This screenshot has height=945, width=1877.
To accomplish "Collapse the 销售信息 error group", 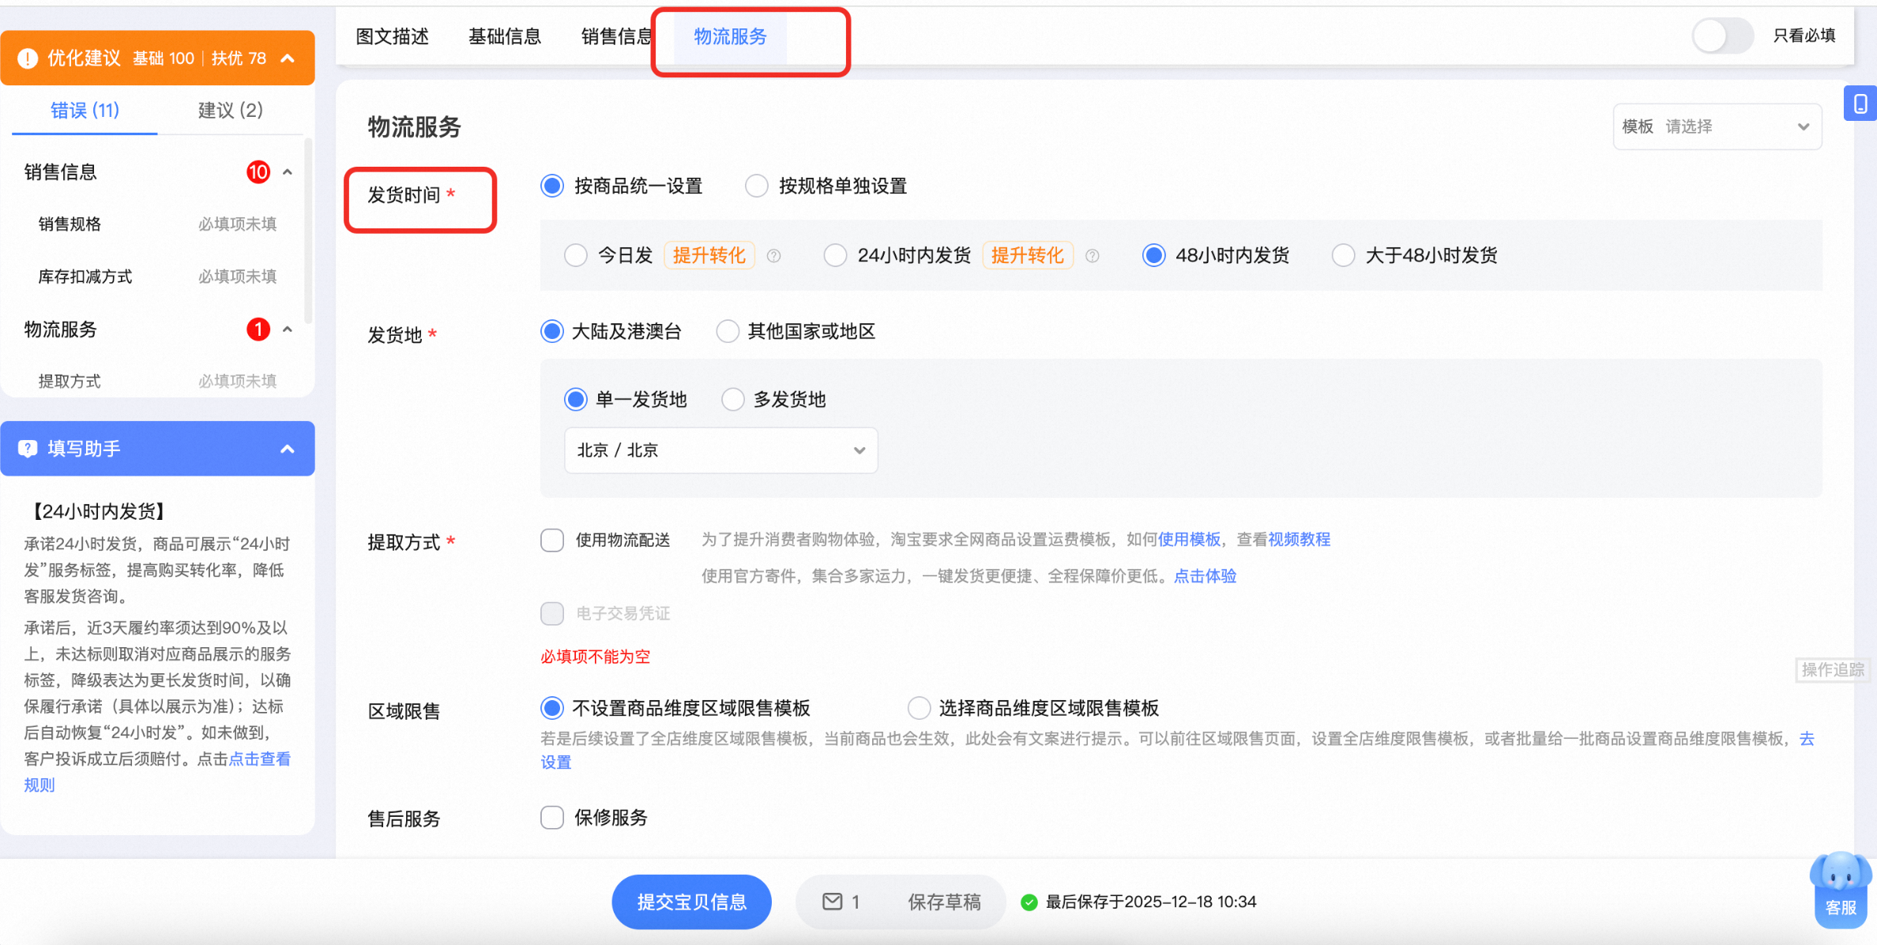I will coord(288,172).
